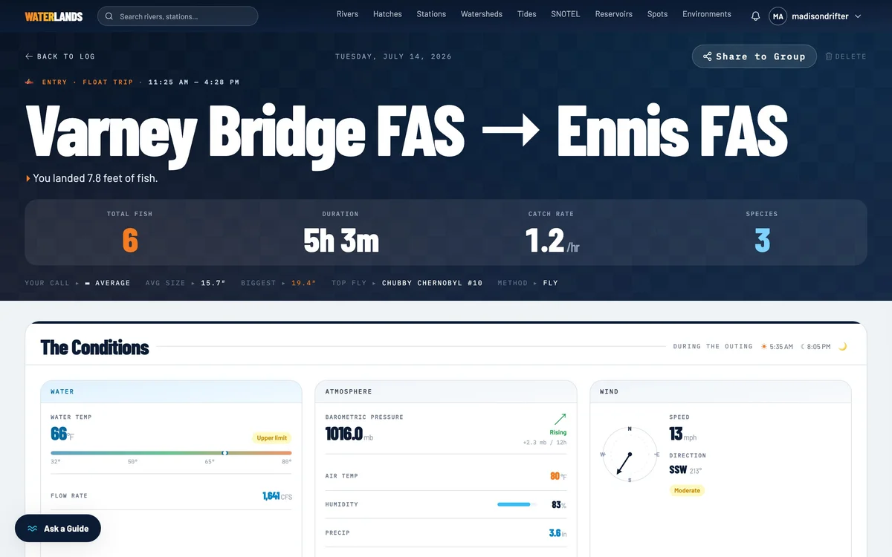Click the wind speed 13 mph value
This screenshot has width=892, height=557.
point(682,434)
